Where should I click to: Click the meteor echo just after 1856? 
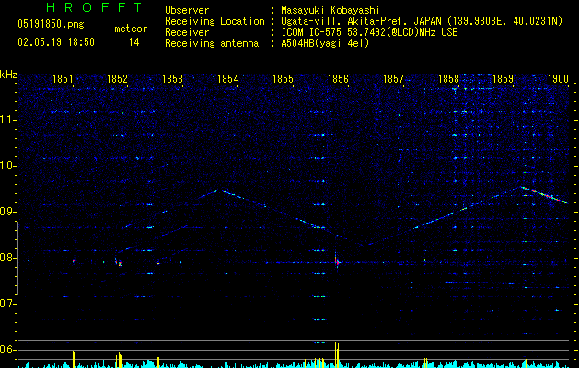pyautogui.click(x=336, y=261)
